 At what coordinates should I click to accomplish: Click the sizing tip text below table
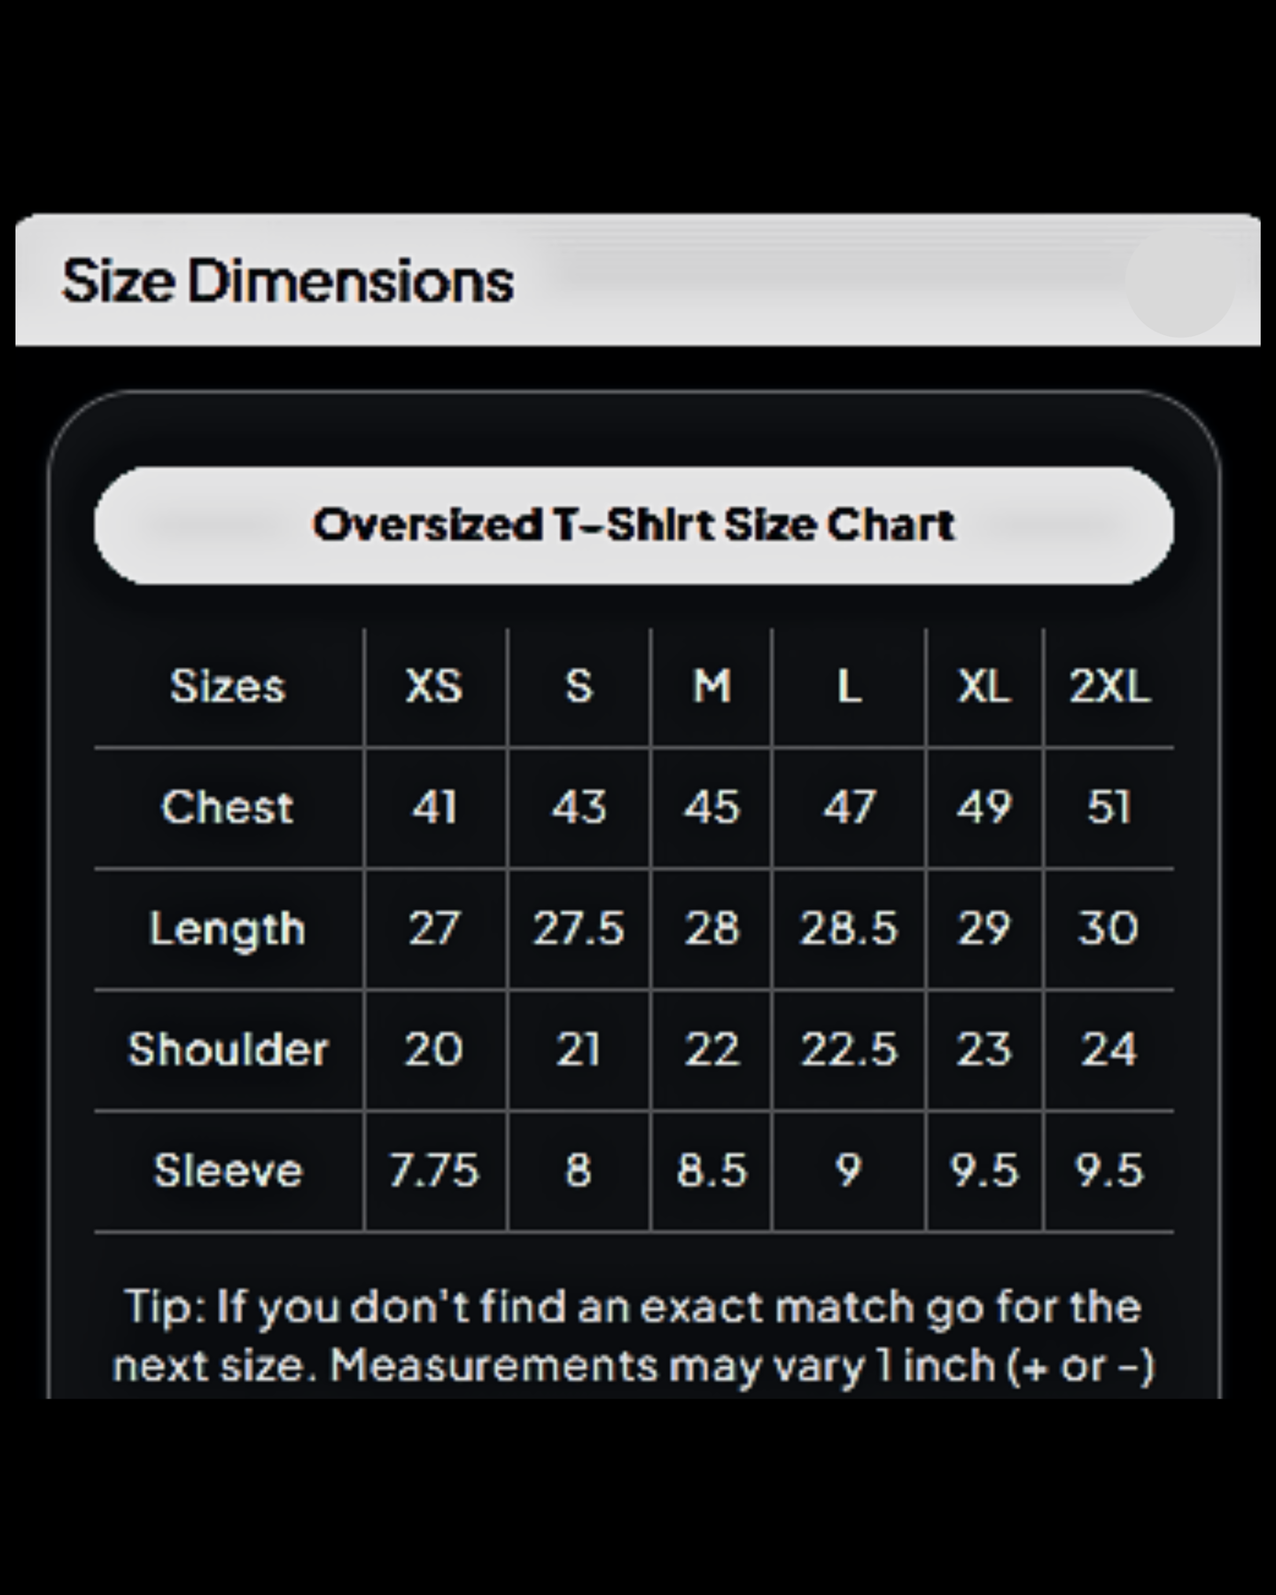coord(634,1336)
